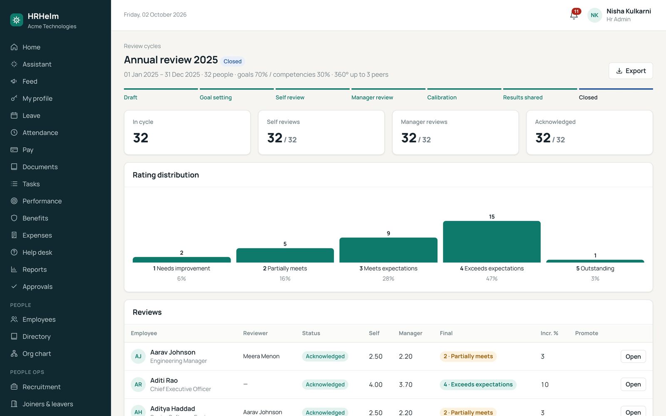This screenshot has width=666, height=416.
Task: Click the HRHelm logo icon
Action: (17, 20)
